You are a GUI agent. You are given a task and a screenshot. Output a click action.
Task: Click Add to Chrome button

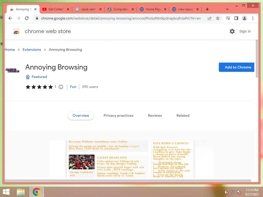coord(236,67)
